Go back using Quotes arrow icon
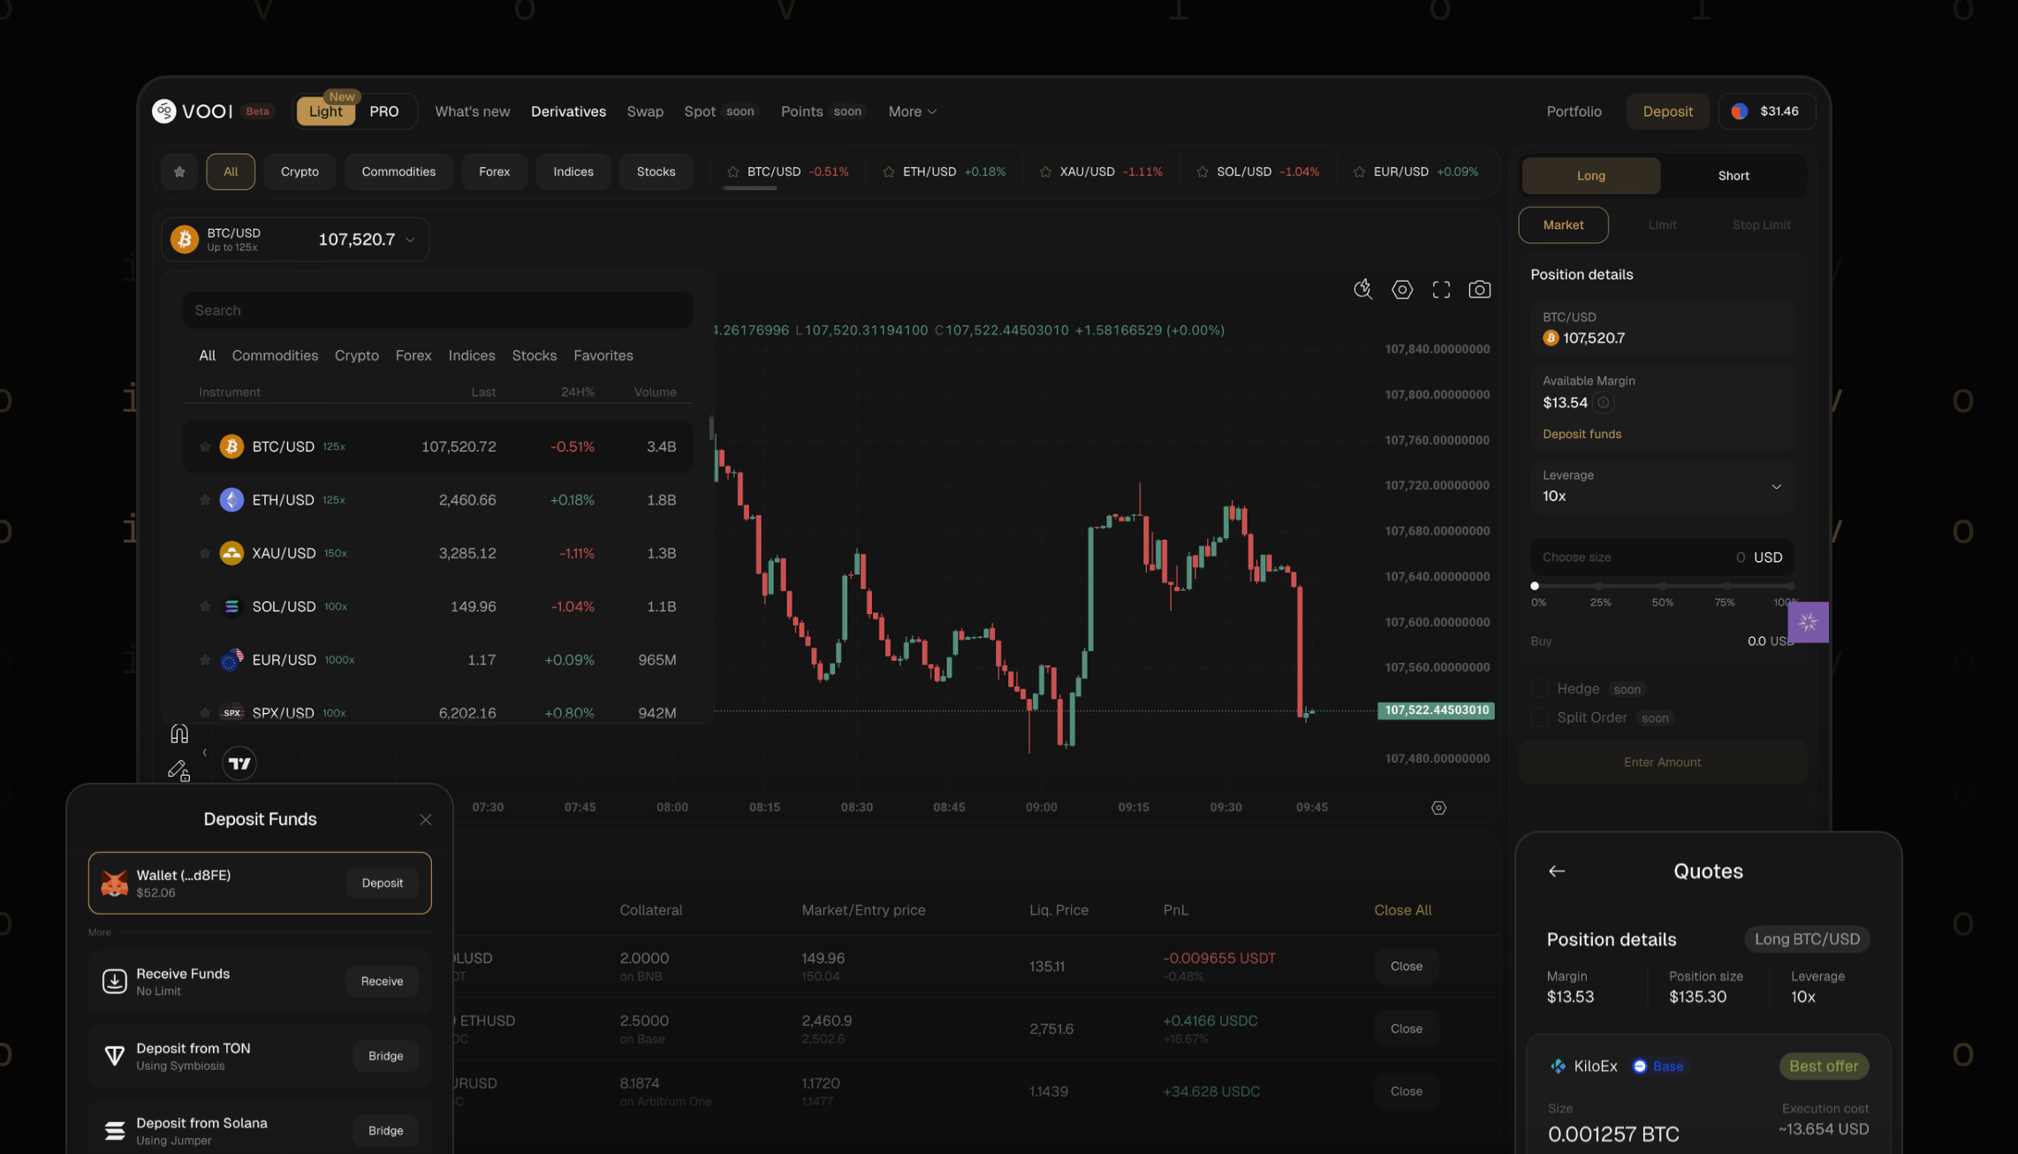This screenshot has height=1154, width=2018. (x=1557, y=871)
